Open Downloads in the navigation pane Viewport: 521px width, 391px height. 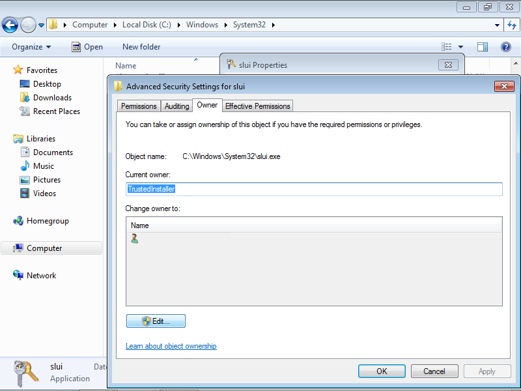click(x=53, y=97)
